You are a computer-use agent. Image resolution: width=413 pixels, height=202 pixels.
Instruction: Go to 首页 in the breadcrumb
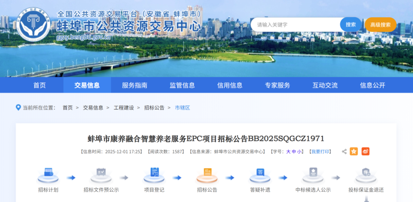click(68, 107)
